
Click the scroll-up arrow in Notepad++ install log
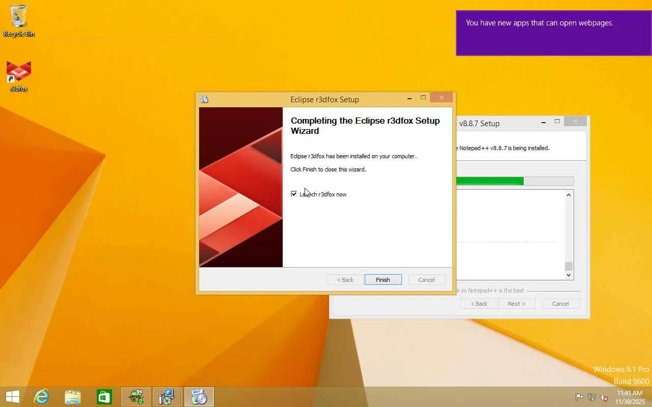[x=569, y=195]
